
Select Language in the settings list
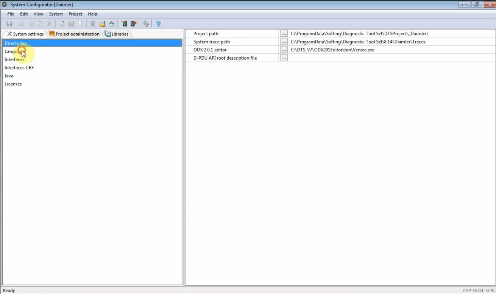[15, 51]
